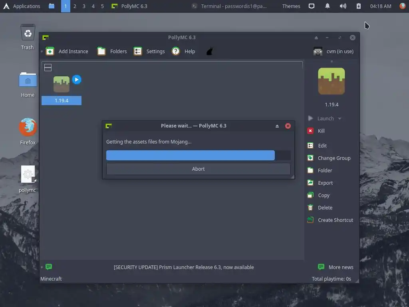
Task: Switch to the Terminal taskbar window
Action: [229, 6]
